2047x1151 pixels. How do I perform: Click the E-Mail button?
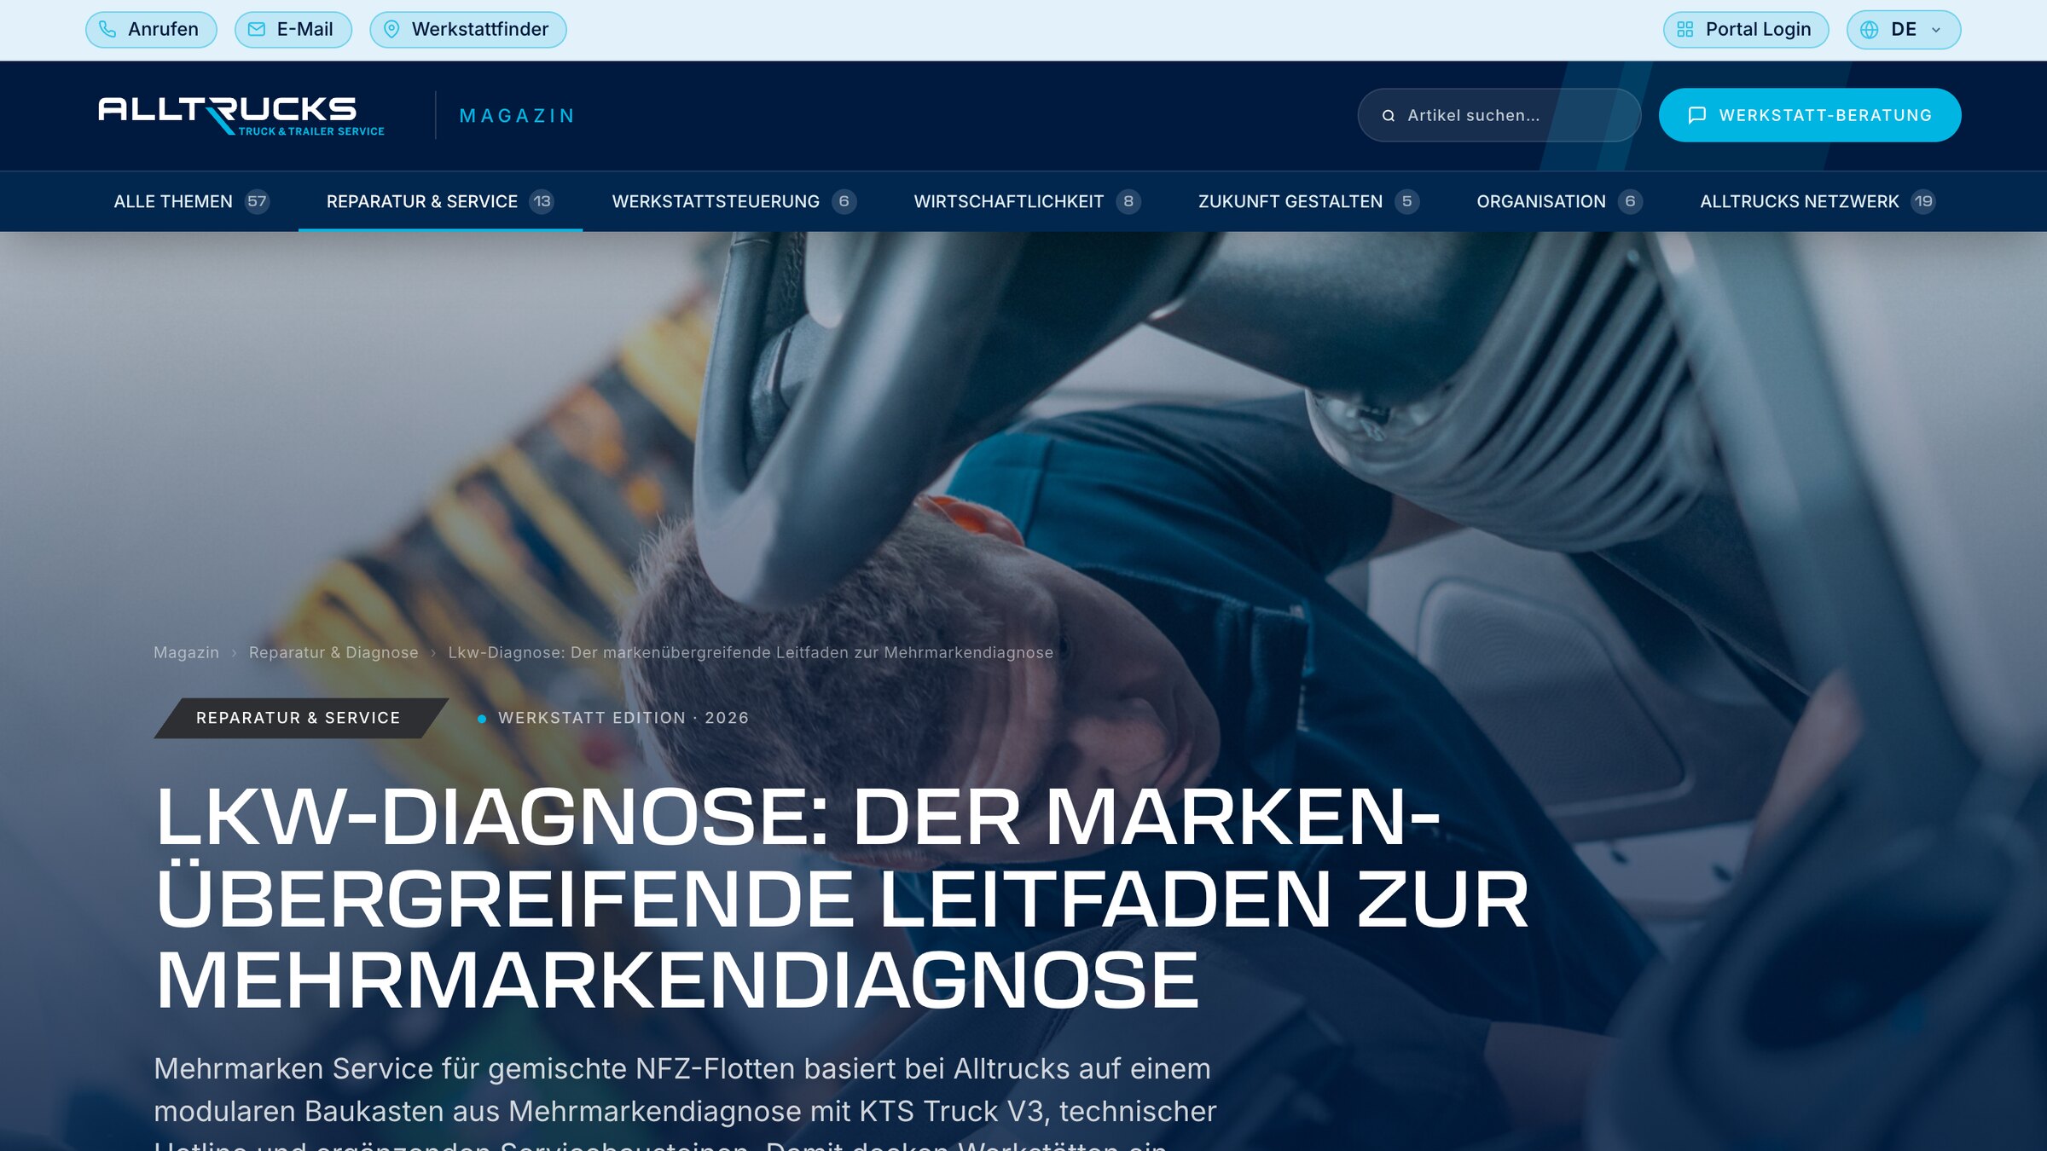point(293,29)
